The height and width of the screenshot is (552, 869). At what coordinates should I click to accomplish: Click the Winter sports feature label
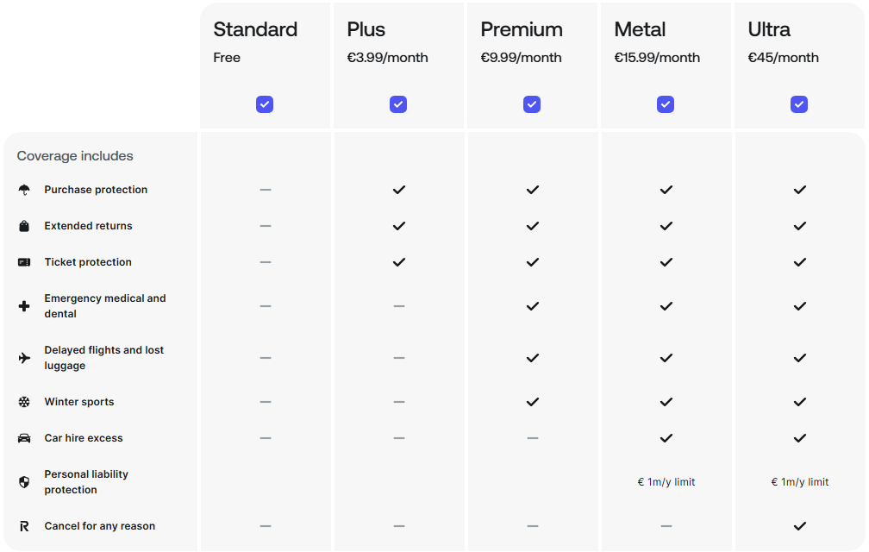click(79, 402)
